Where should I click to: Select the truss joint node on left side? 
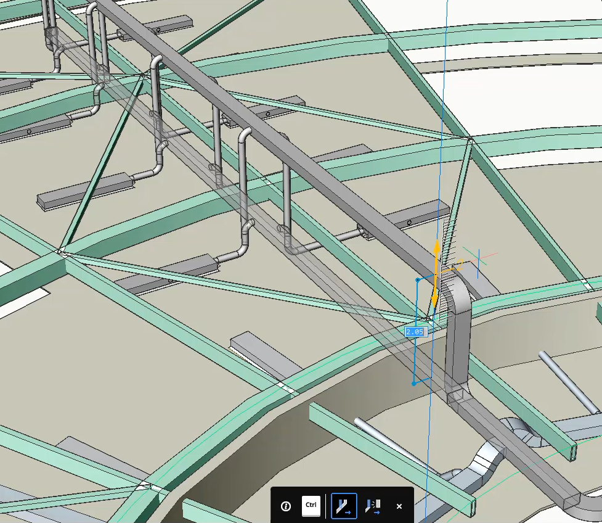click(62, 250)
